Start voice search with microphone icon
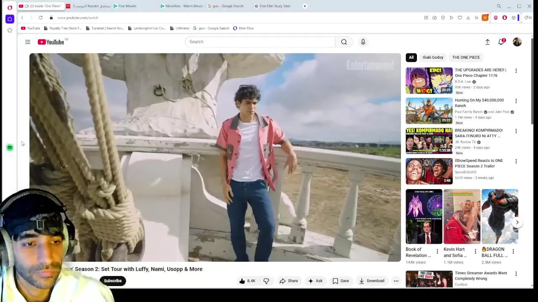 pyautogui.click(x=363, y=42)
